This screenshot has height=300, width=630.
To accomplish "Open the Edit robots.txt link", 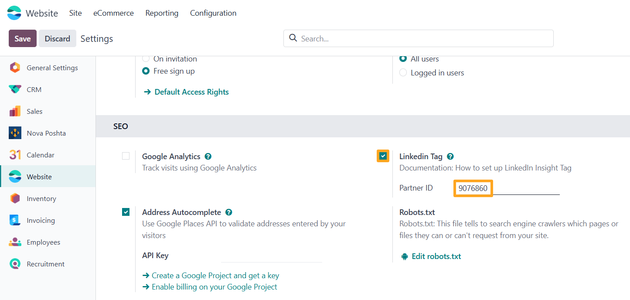I will tap(436, 256).
